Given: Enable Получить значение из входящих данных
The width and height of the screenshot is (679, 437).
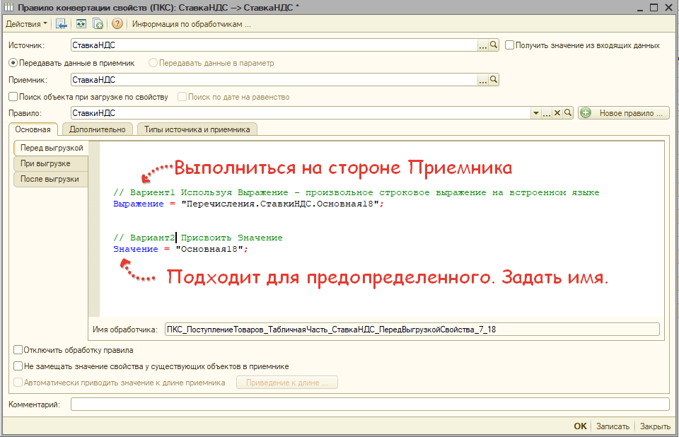Looking at the screenshot, I should point(510,45).
